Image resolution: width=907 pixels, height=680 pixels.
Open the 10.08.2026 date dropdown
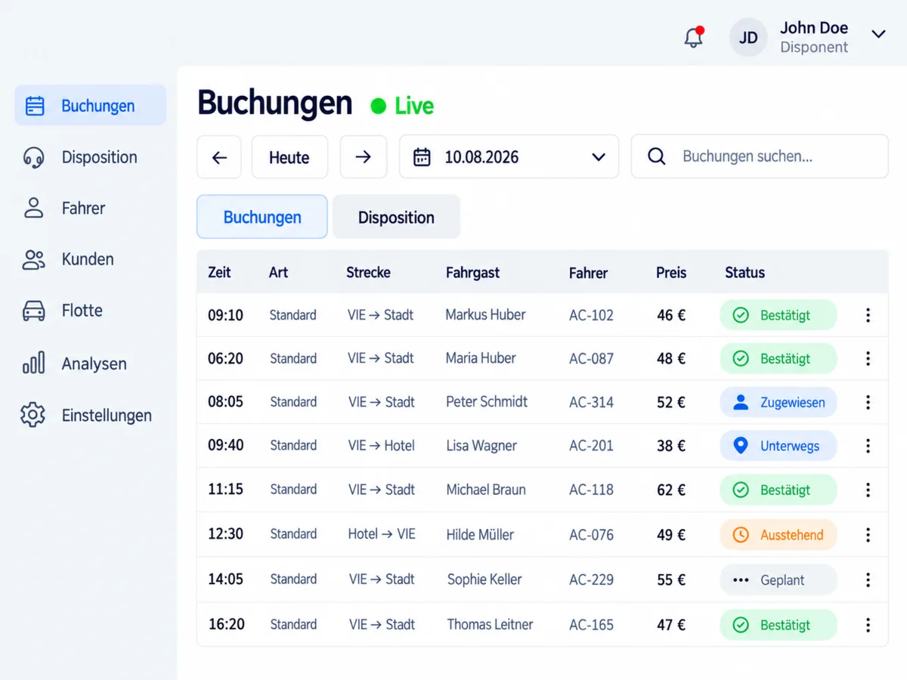(x=509, y=157)
